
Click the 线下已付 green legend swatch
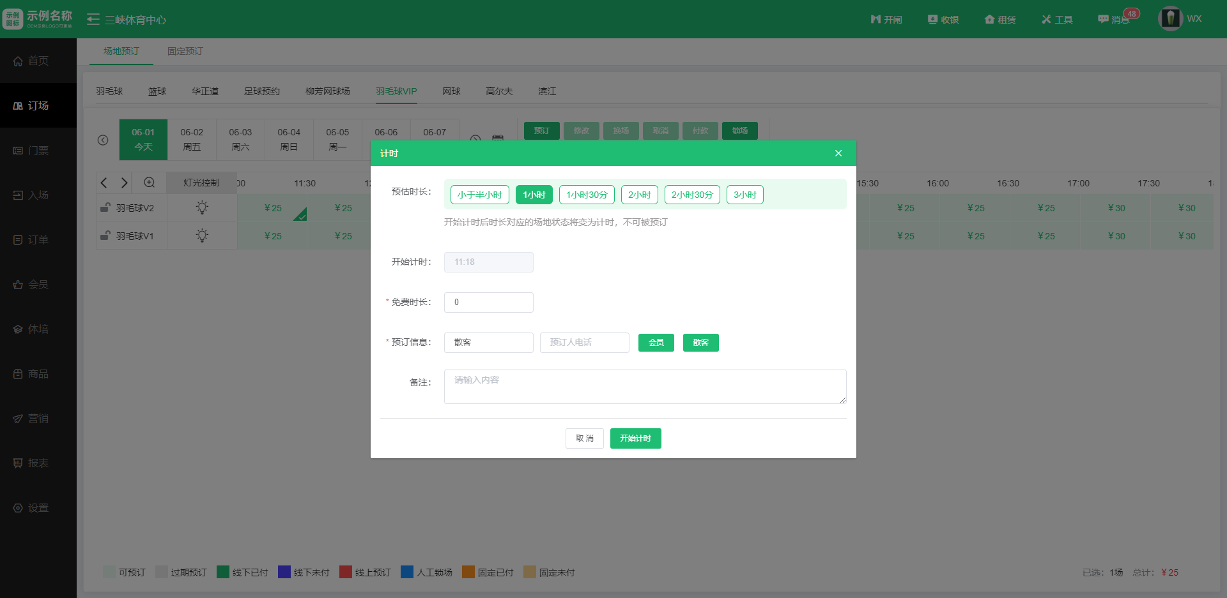(x=223, y=572)
